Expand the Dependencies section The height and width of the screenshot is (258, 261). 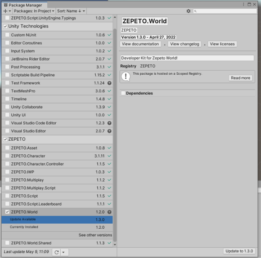click(123, 93)
